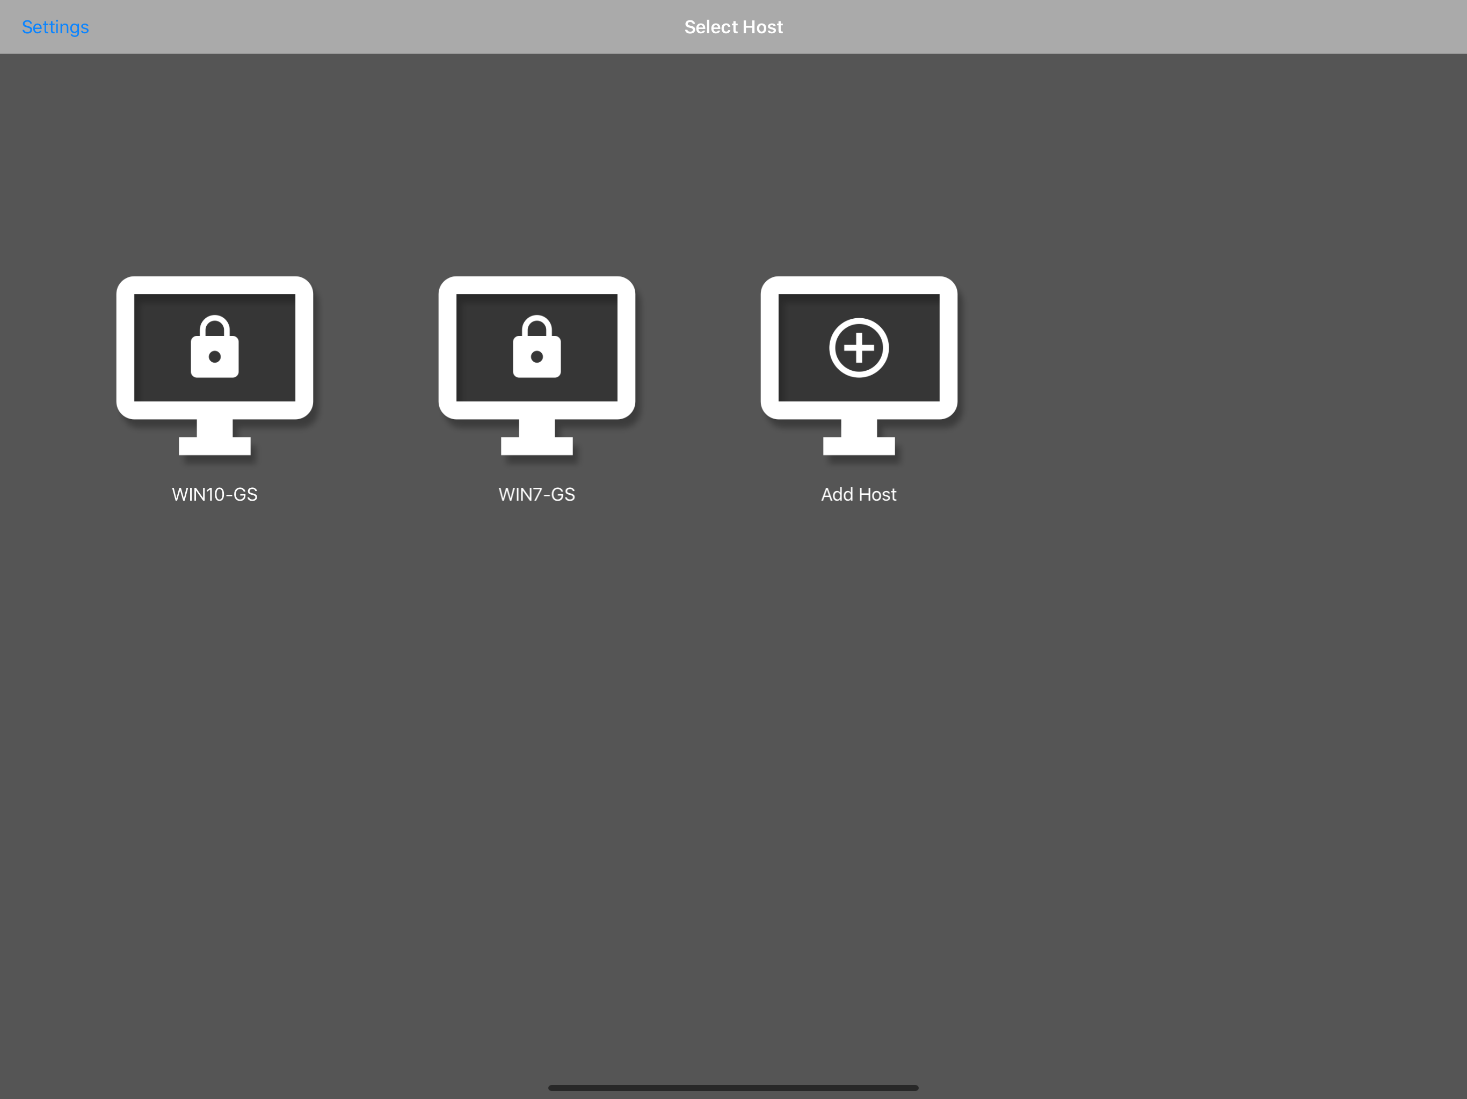This screenshot has width=1467, height=1099.
Task: Click the Select Host title
Action: point(733,27)
